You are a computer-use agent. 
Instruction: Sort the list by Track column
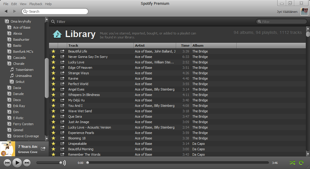(100, 45)
